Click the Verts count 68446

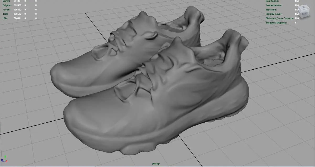[x=17, y=1]
